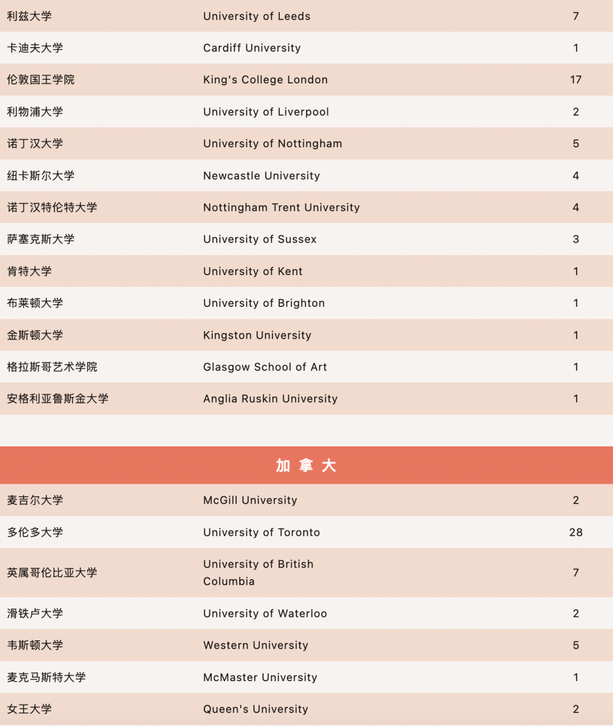Click 'University of Liverpool' cell
This screenshot has height=726, width=613.
266,112
